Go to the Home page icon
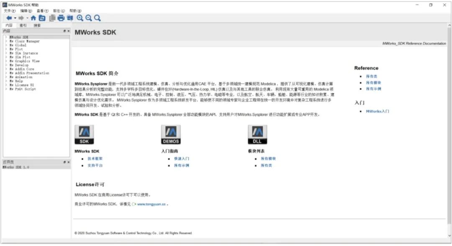Viewport: 452px width, 246px height. coord(33,18)
